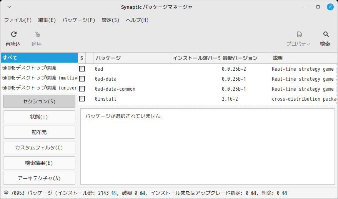Screen dimensions: 338x199
Task: Select GNOMEデスクトップ環境 (universe) section
Action: click(x=39, y=88)
